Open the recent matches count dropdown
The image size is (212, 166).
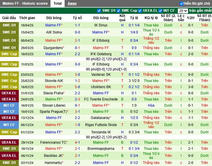click(183, 11)
